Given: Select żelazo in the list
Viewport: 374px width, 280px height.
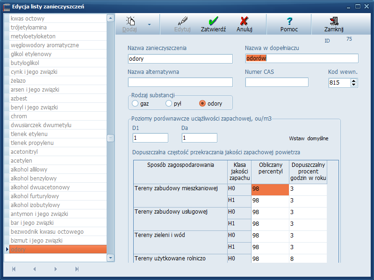Looking at the screenshot, I should pos(58,80).
